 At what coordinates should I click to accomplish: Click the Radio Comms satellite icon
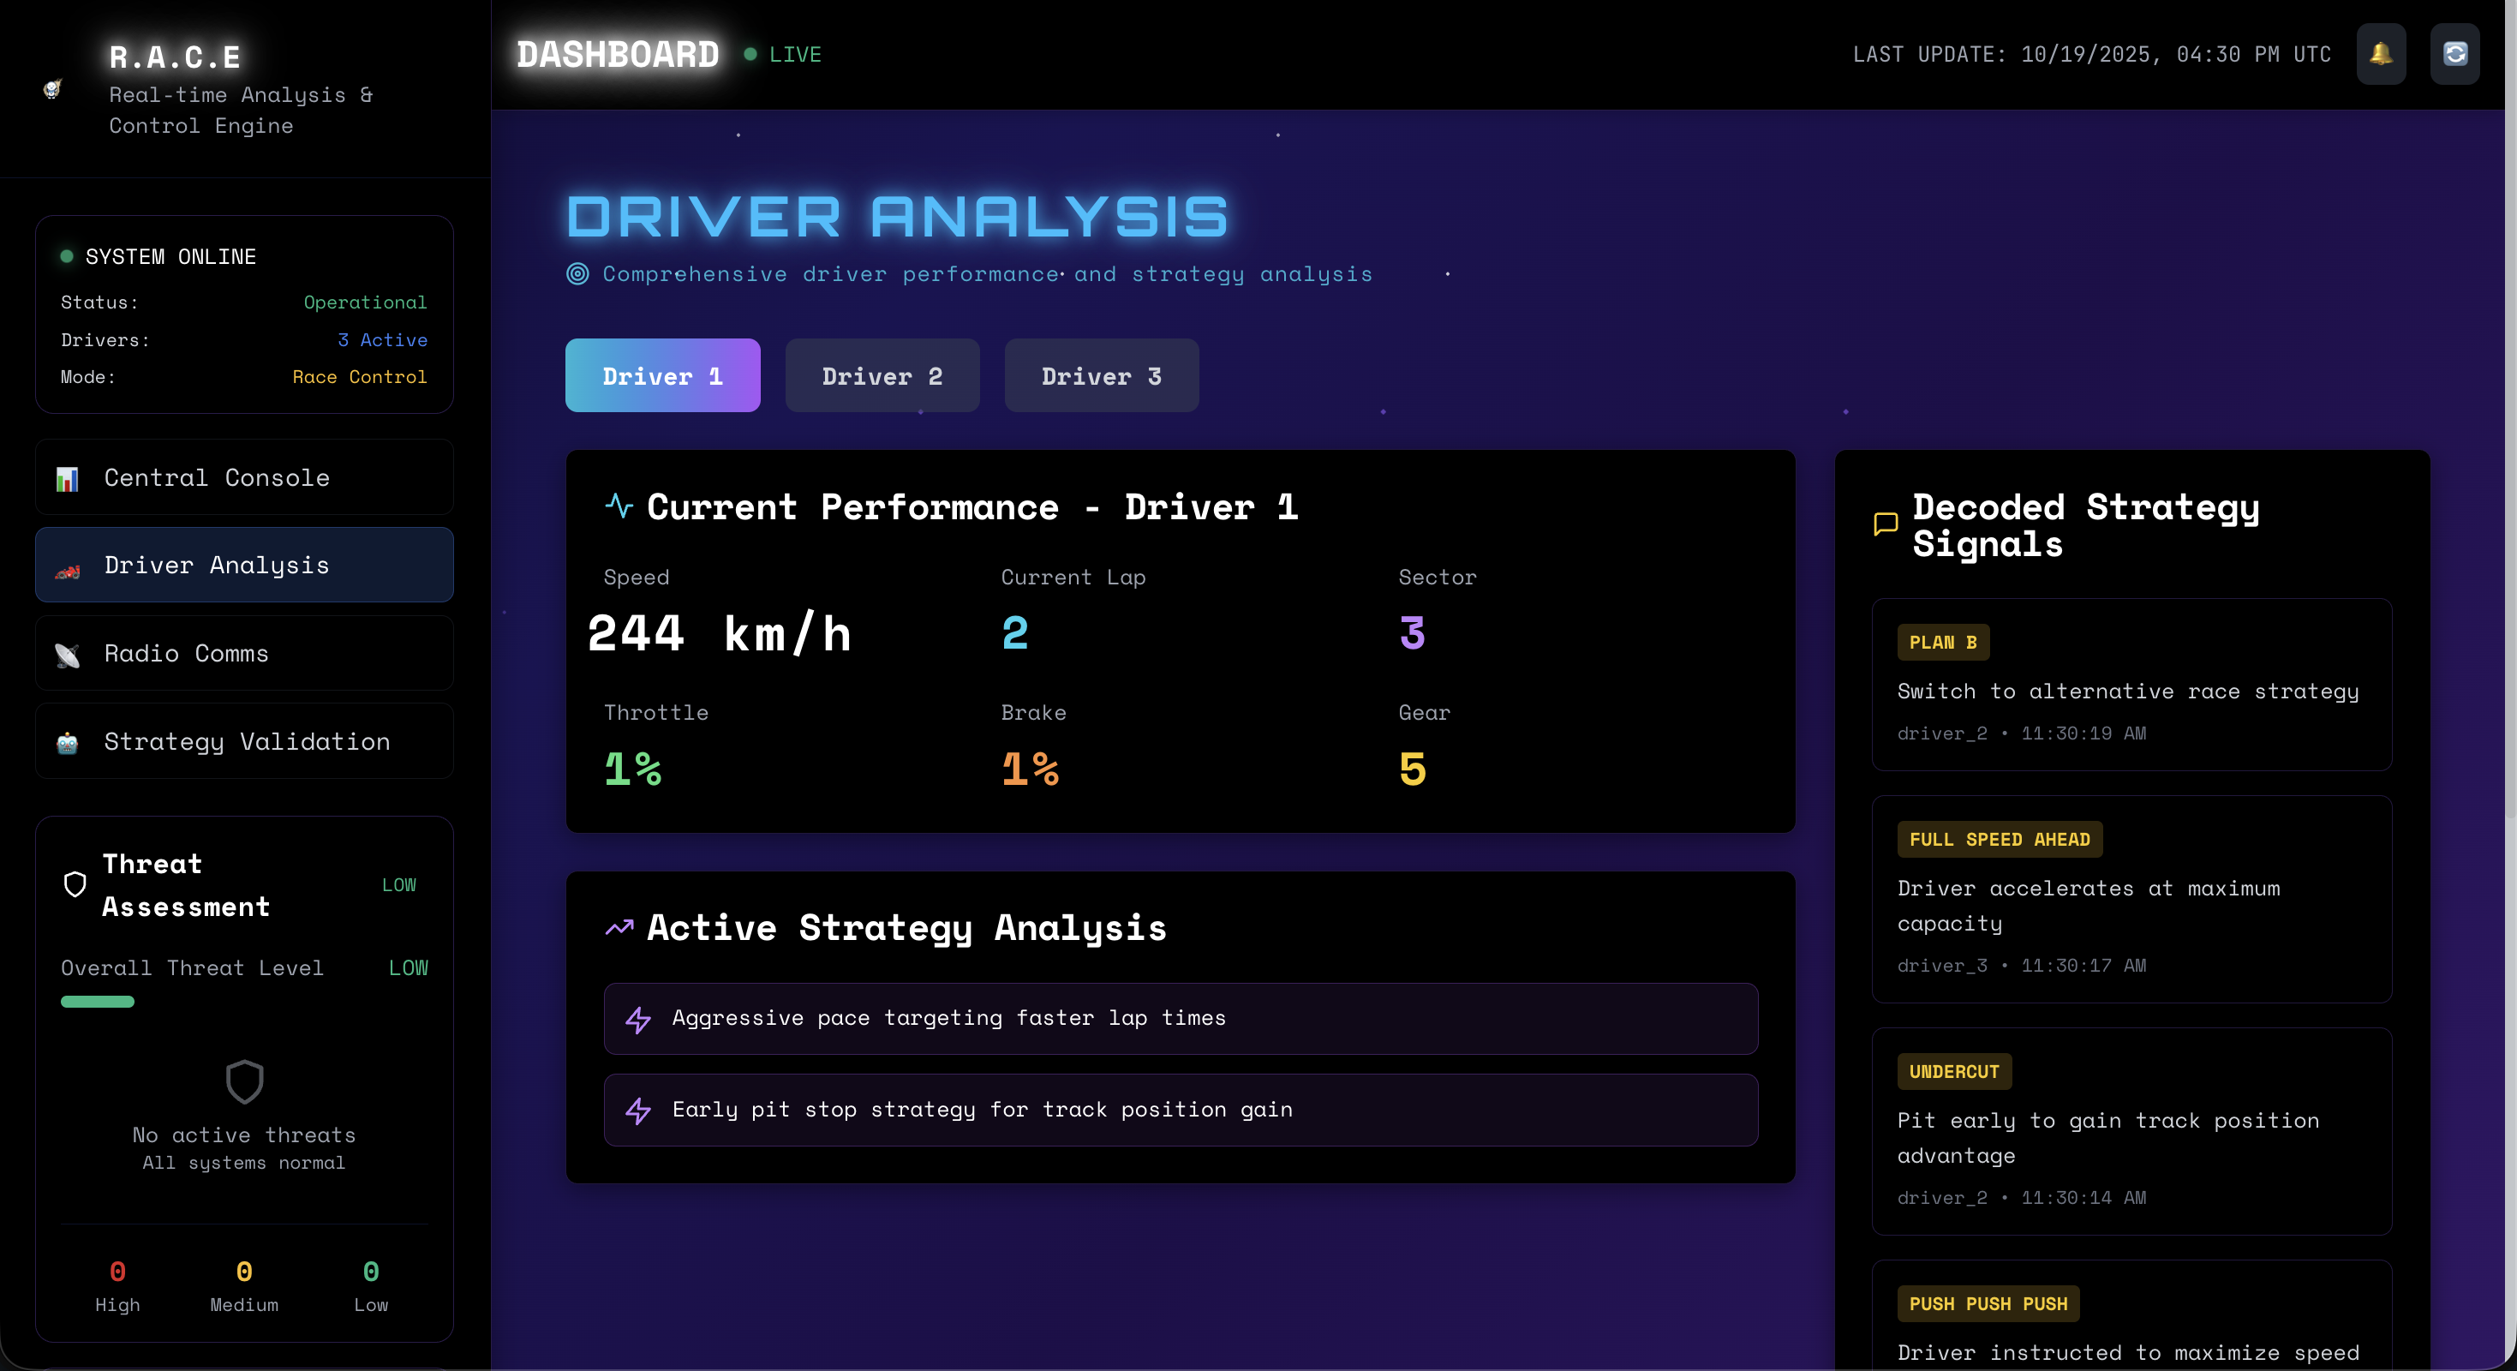(x=68, y=655)
